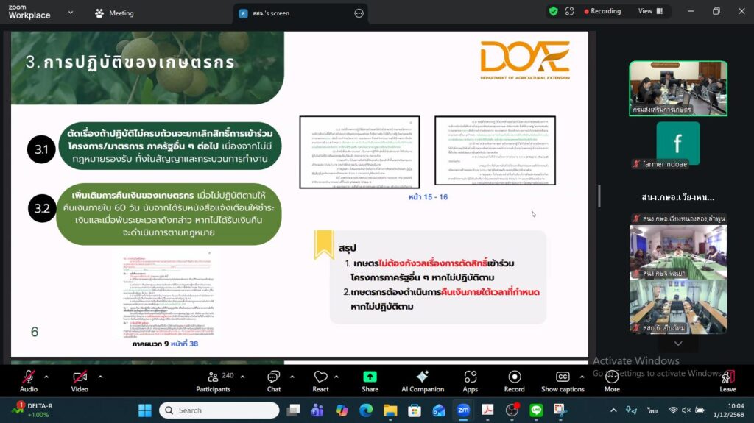Open the Zoom Workplace dropdown chevron
754x423 pixels.
[71, 13]
